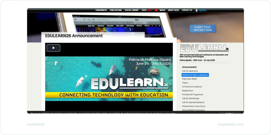Open the YouTube icon in top navigation

[x=156, y=10]
